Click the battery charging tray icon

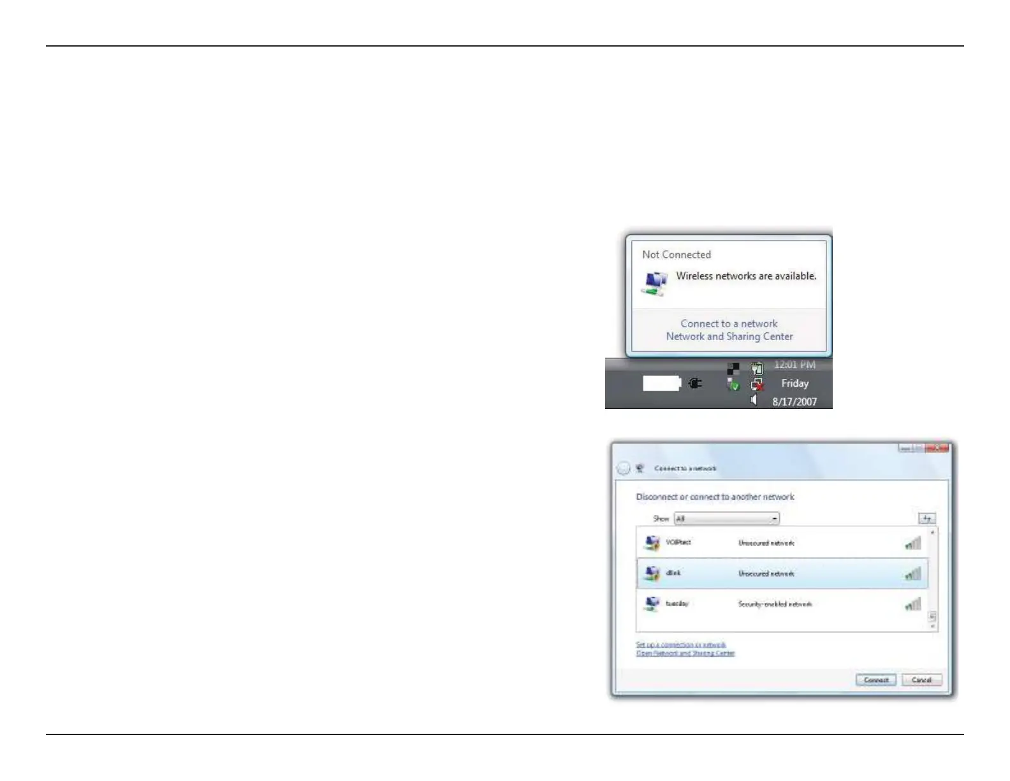pyautogui.click(x=757, y=368)
